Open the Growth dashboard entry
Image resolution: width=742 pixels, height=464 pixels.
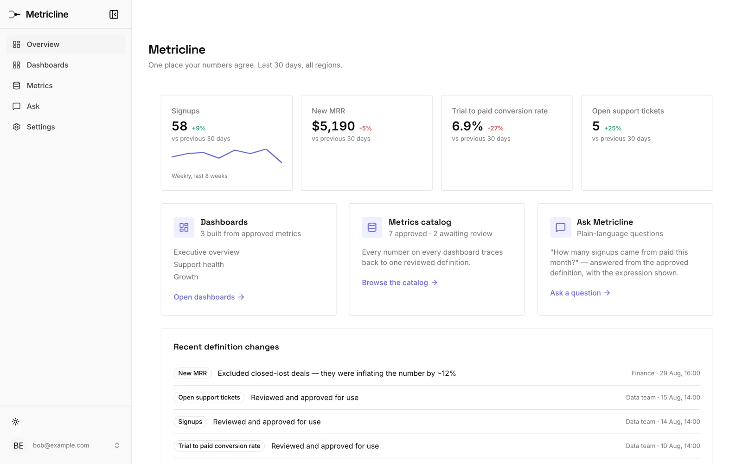coord(186,277)
